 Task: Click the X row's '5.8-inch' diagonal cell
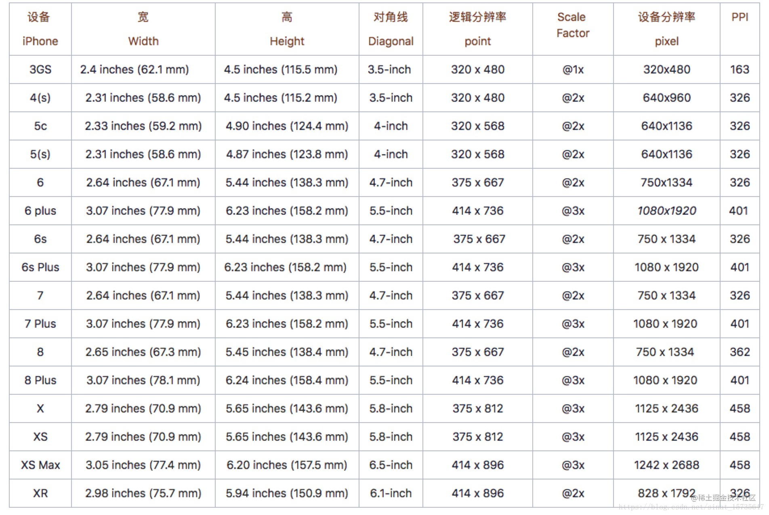click(391, 408)
